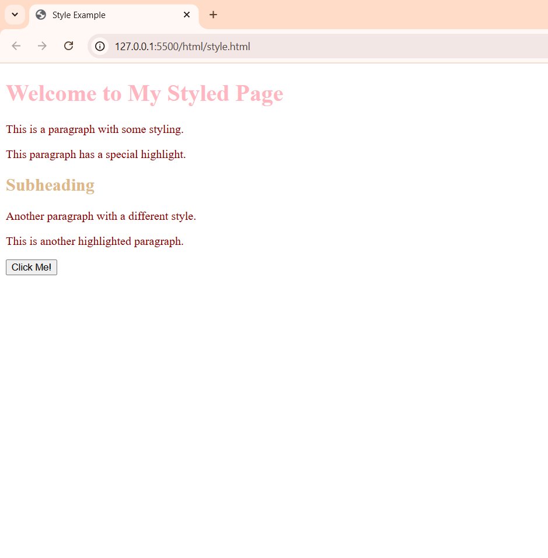Reload the current page

tap(68, 46)
